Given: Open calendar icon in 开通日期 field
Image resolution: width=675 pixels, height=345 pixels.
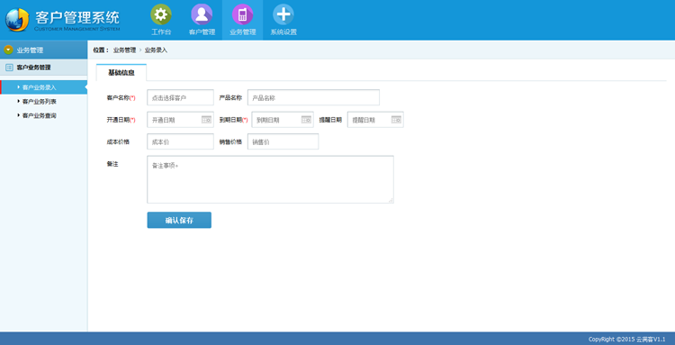Looking at the screenshot, I should click(207, 120).
